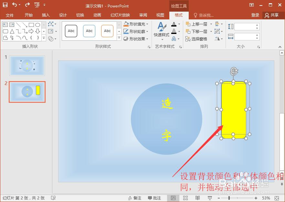Click 下移一层 send backward
The width and height of the screenshot is (285, 202).
[196, 31]
